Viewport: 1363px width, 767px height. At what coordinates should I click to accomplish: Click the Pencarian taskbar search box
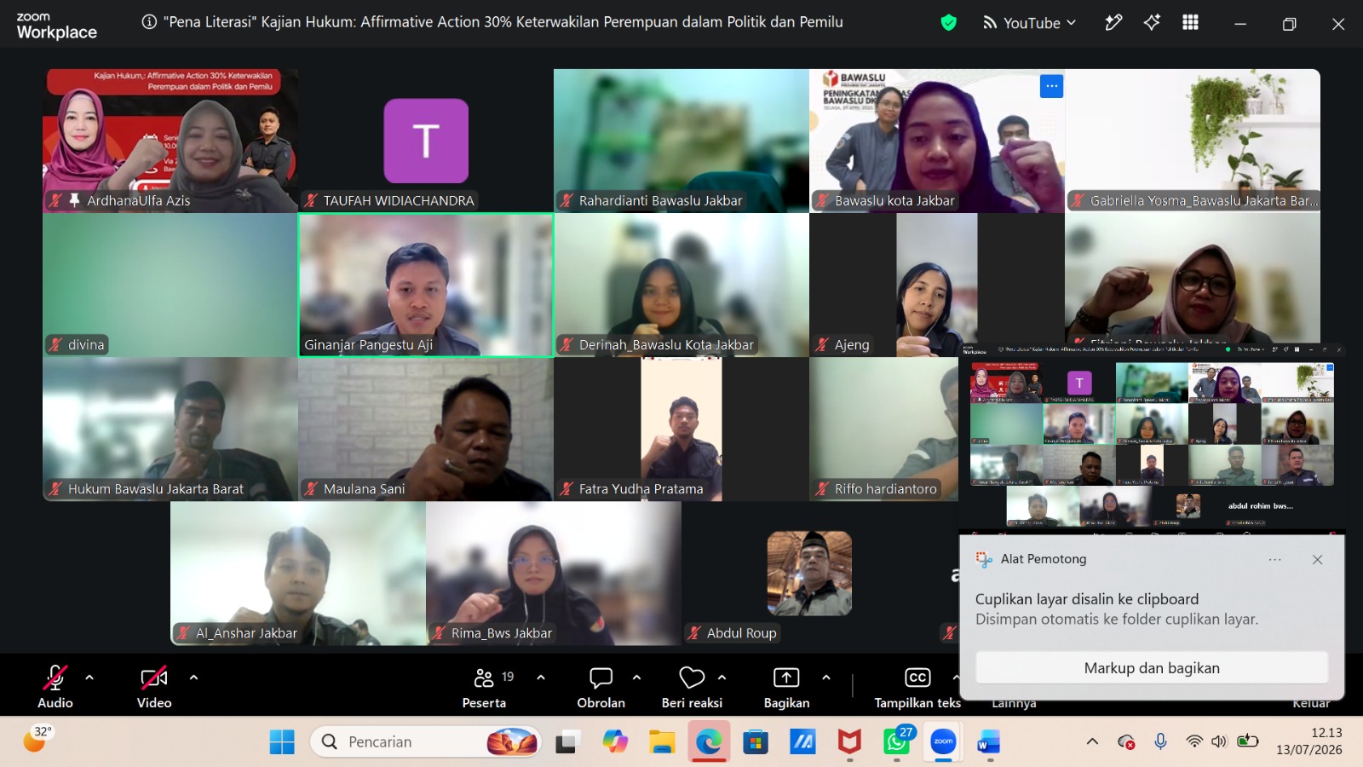(x=426, y=742)
